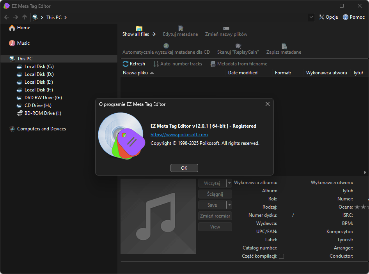Sort by Tytuł column header
The height and width of the screenshot is (274, 369).
[x=358, y=73]
